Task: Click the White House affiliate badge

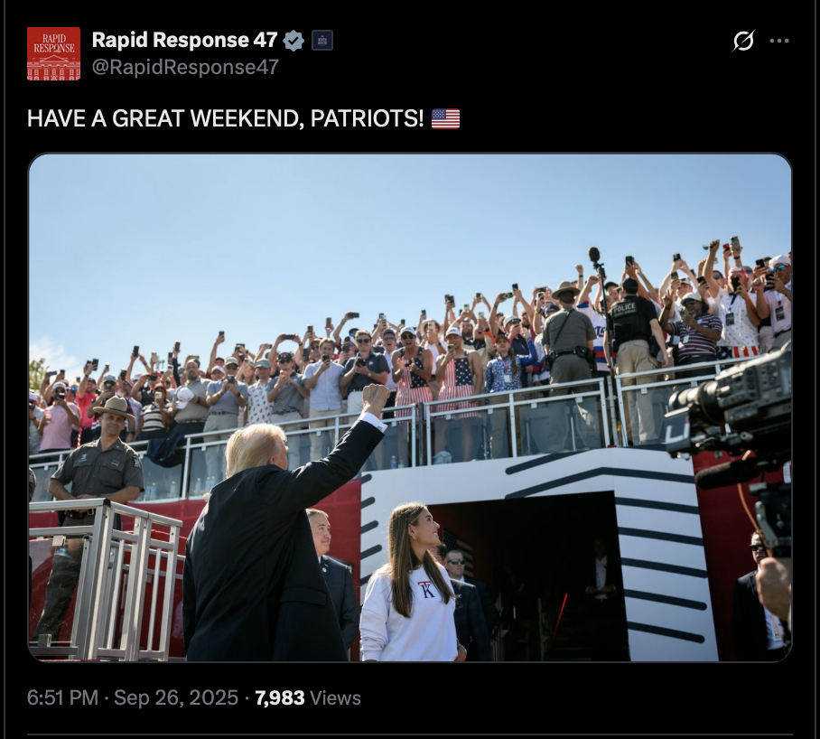Action: tap(322, 41)
